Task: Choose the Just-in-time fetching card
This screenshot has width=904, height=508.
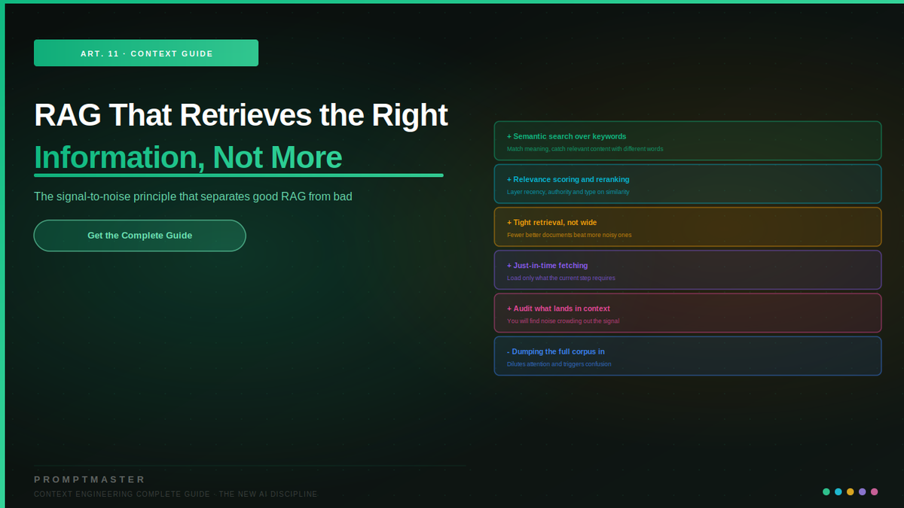Action: (688, 269)
